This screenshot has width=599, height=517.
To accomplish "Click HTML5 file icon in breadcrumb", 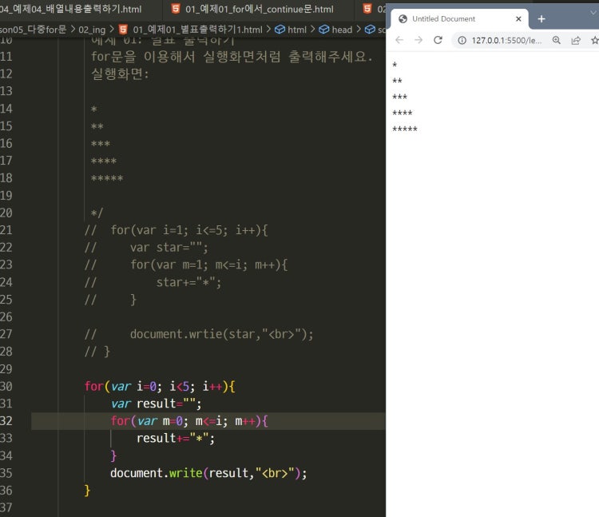I will 123,30.
